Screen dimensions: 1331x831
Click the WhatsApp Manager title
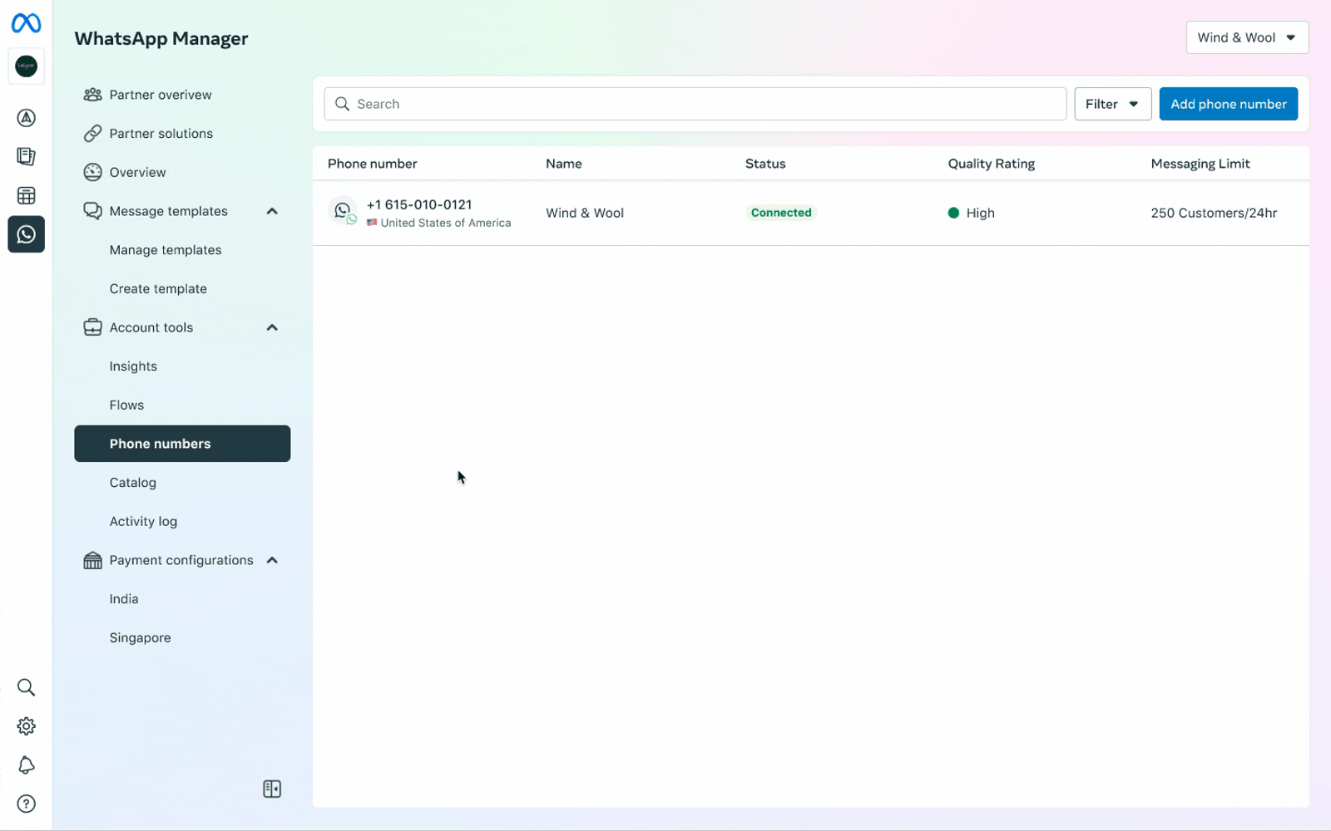pyautogui.click(x=161, y=38)
